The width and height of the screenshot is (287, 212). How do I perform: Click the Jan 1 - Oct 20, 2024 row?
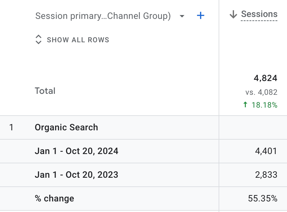pos(76,151)
